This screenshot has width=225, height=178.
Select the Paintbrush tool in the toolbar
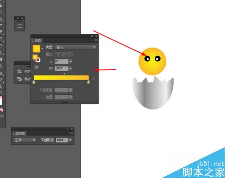[x=1, y=25]
